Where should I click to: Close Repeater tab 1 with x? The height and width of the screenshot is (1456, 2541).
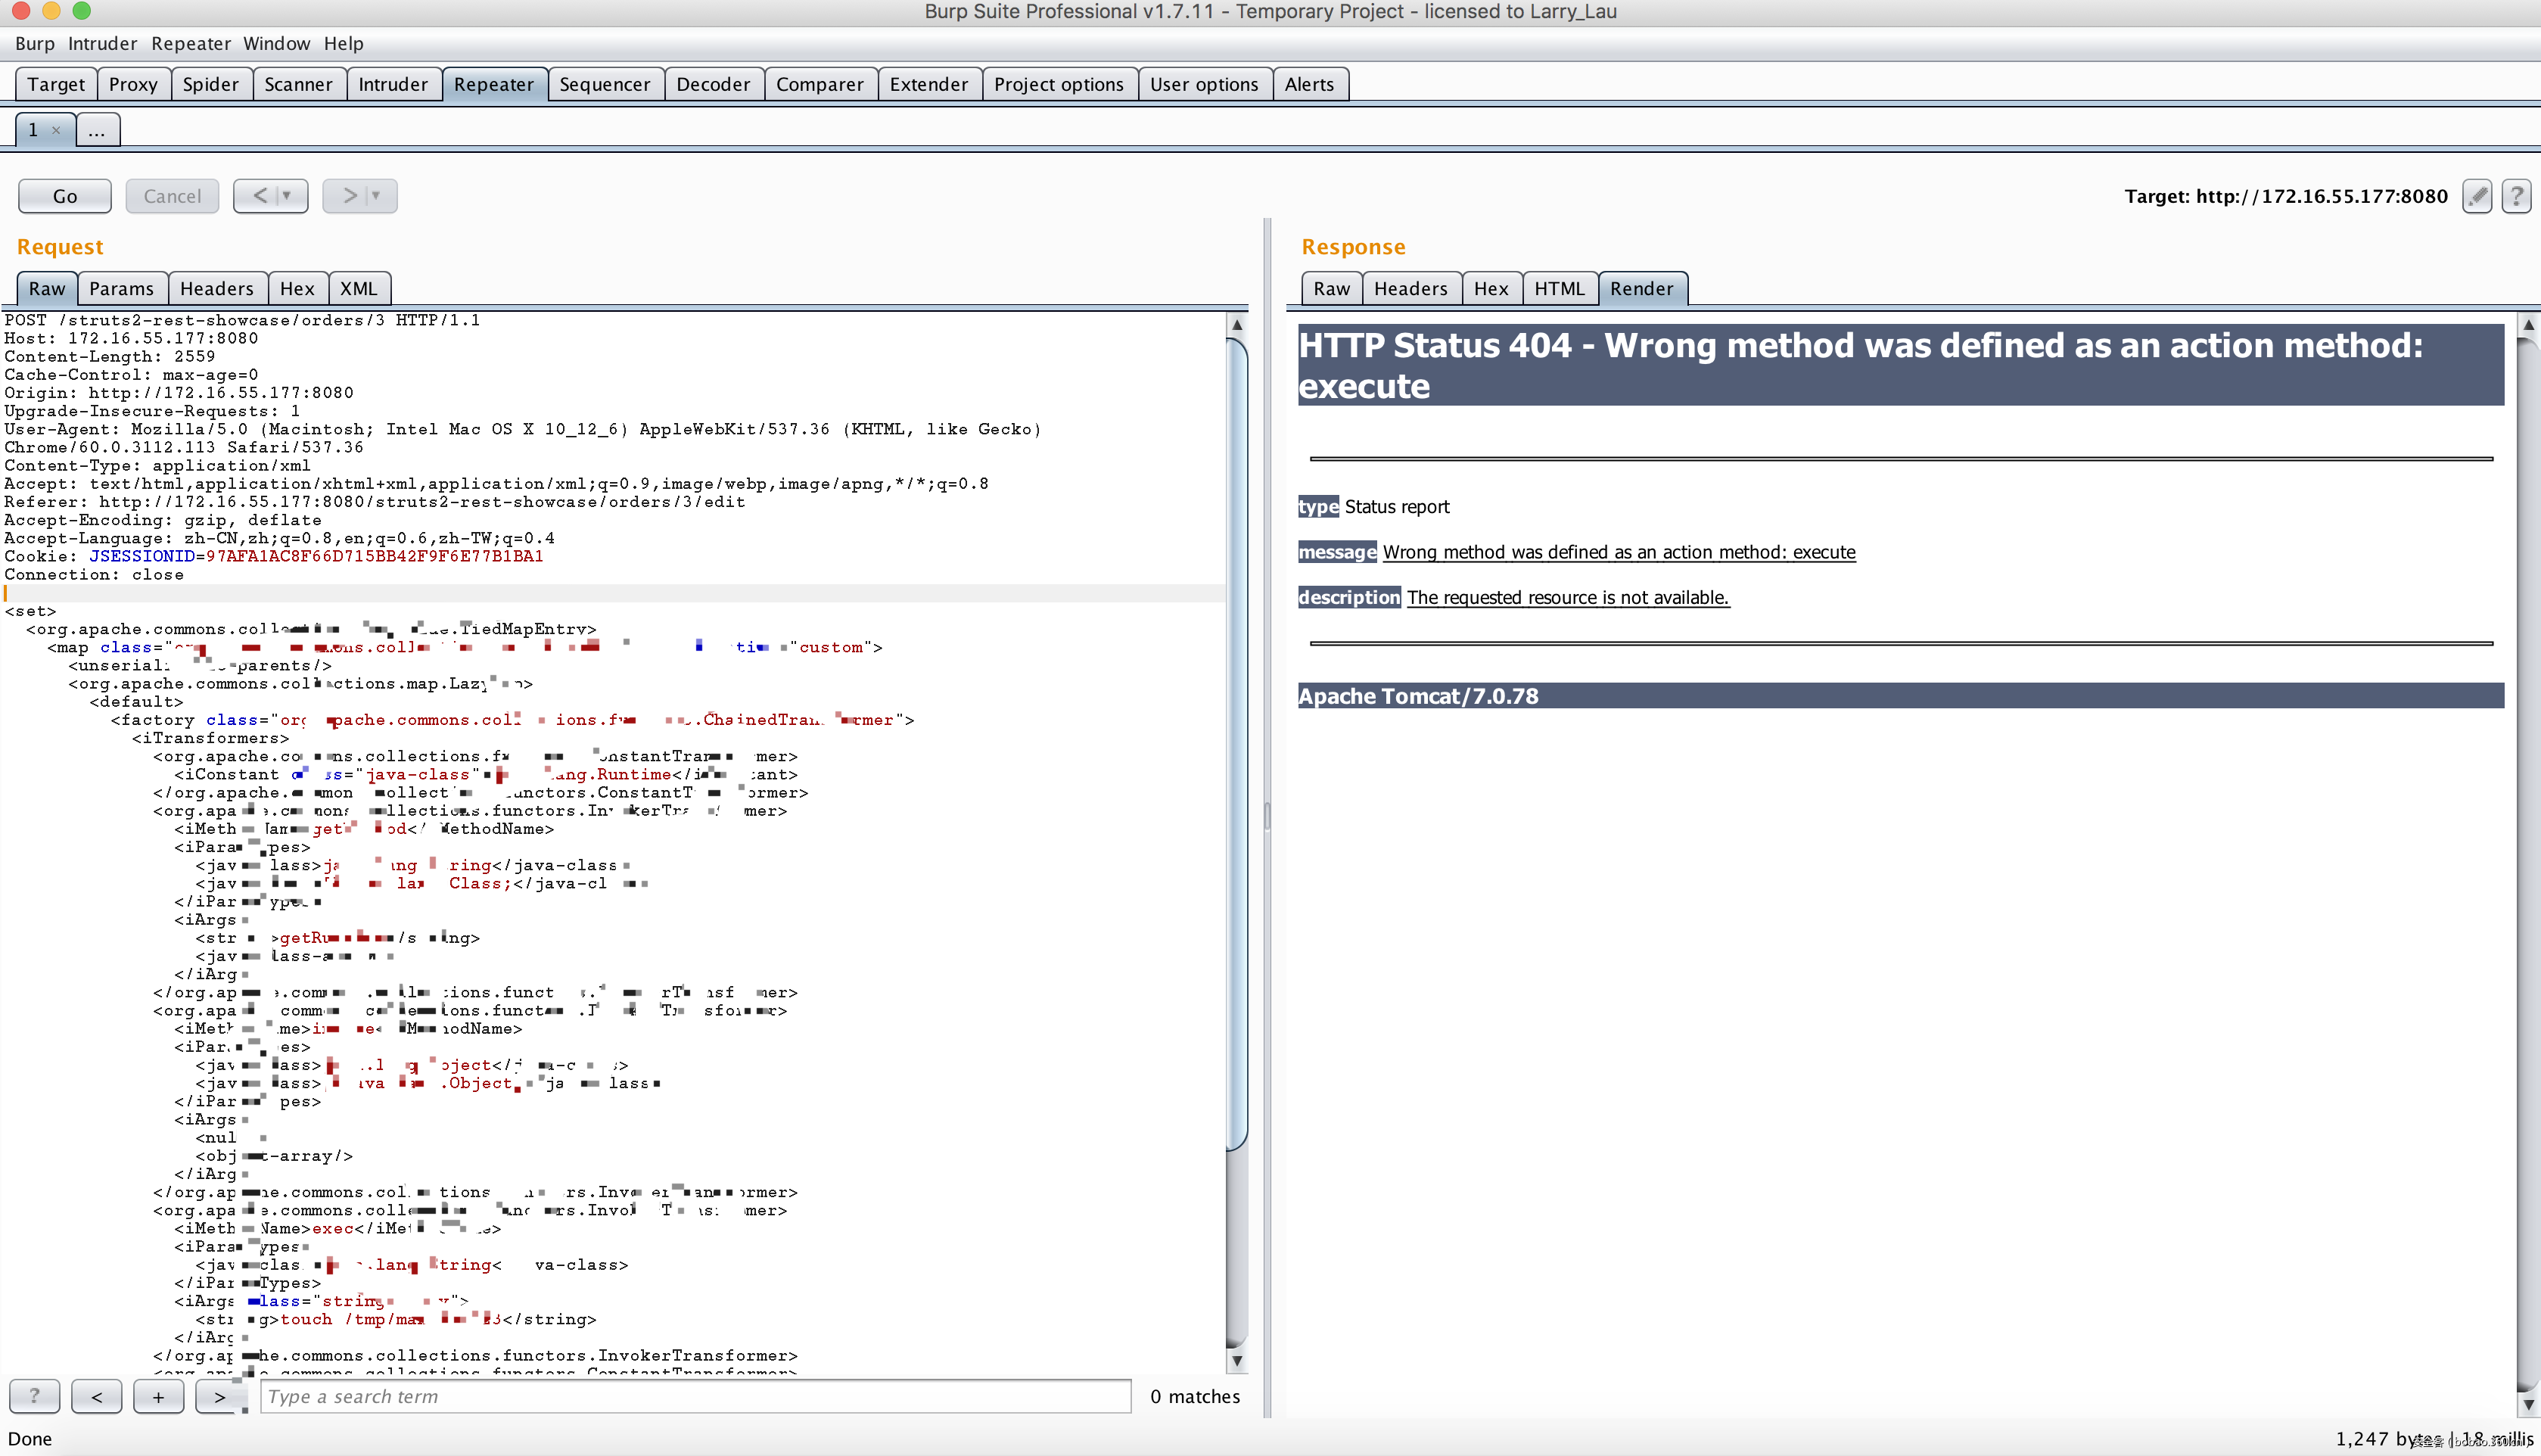point(56,130)
